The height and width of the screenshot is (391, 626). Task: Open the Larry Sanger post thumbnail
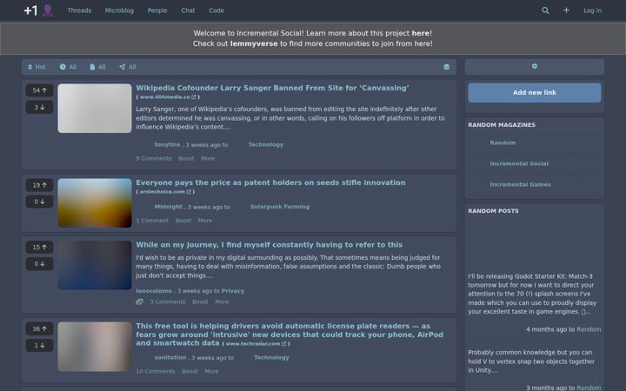coord(95,109)
